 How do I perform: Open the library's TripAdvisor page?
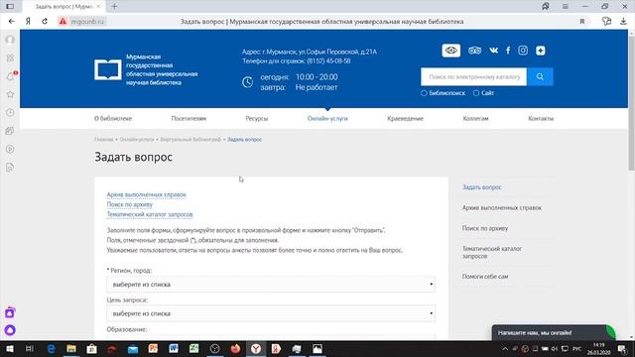point(474,51)
